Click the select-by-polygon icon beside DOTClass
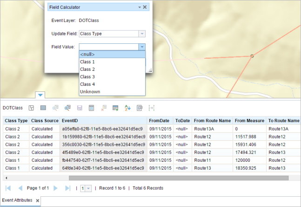Viewport: 301px width, 207px height. pos(32,108)
